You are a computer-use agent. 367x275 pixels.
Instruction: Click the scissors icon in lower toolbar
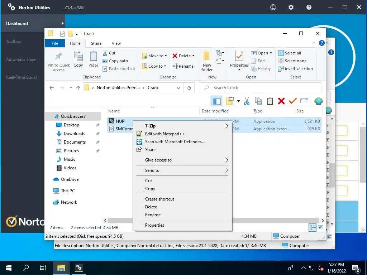click(x=247, y=101)
